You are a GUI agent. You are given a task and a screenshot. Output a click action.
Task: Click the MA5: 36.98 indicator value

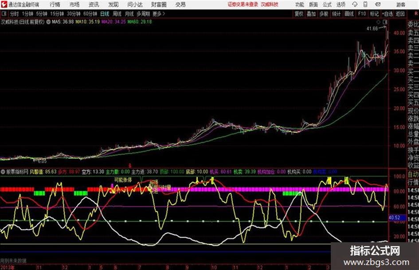[63, 22]
